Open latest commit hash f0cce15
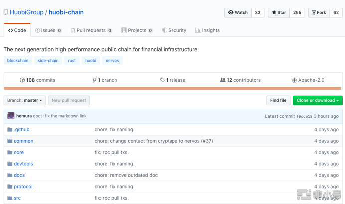Viewport: 345px width, 204px height. coord(304,116)
